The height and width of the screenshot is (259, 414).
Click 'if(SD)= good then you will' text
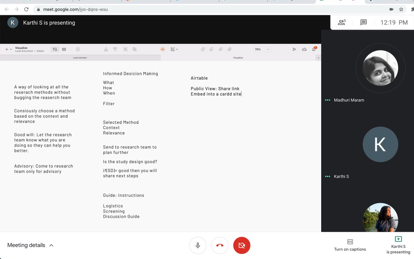[x=130, y=171]
